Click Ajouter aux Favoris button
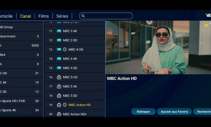 (174, 112)
